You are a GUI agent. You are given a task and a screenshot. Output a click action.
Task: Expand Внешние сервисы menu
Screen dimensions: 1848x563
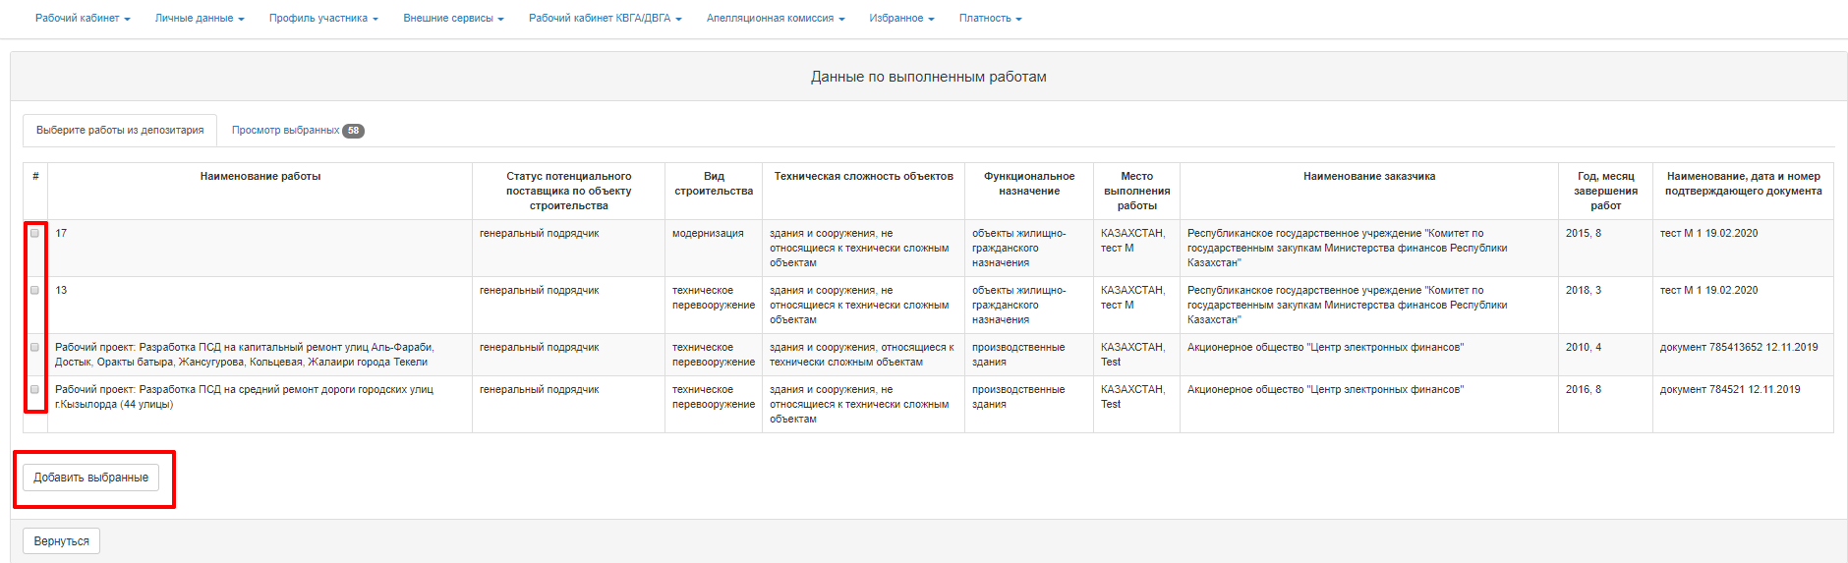[453, 19]
